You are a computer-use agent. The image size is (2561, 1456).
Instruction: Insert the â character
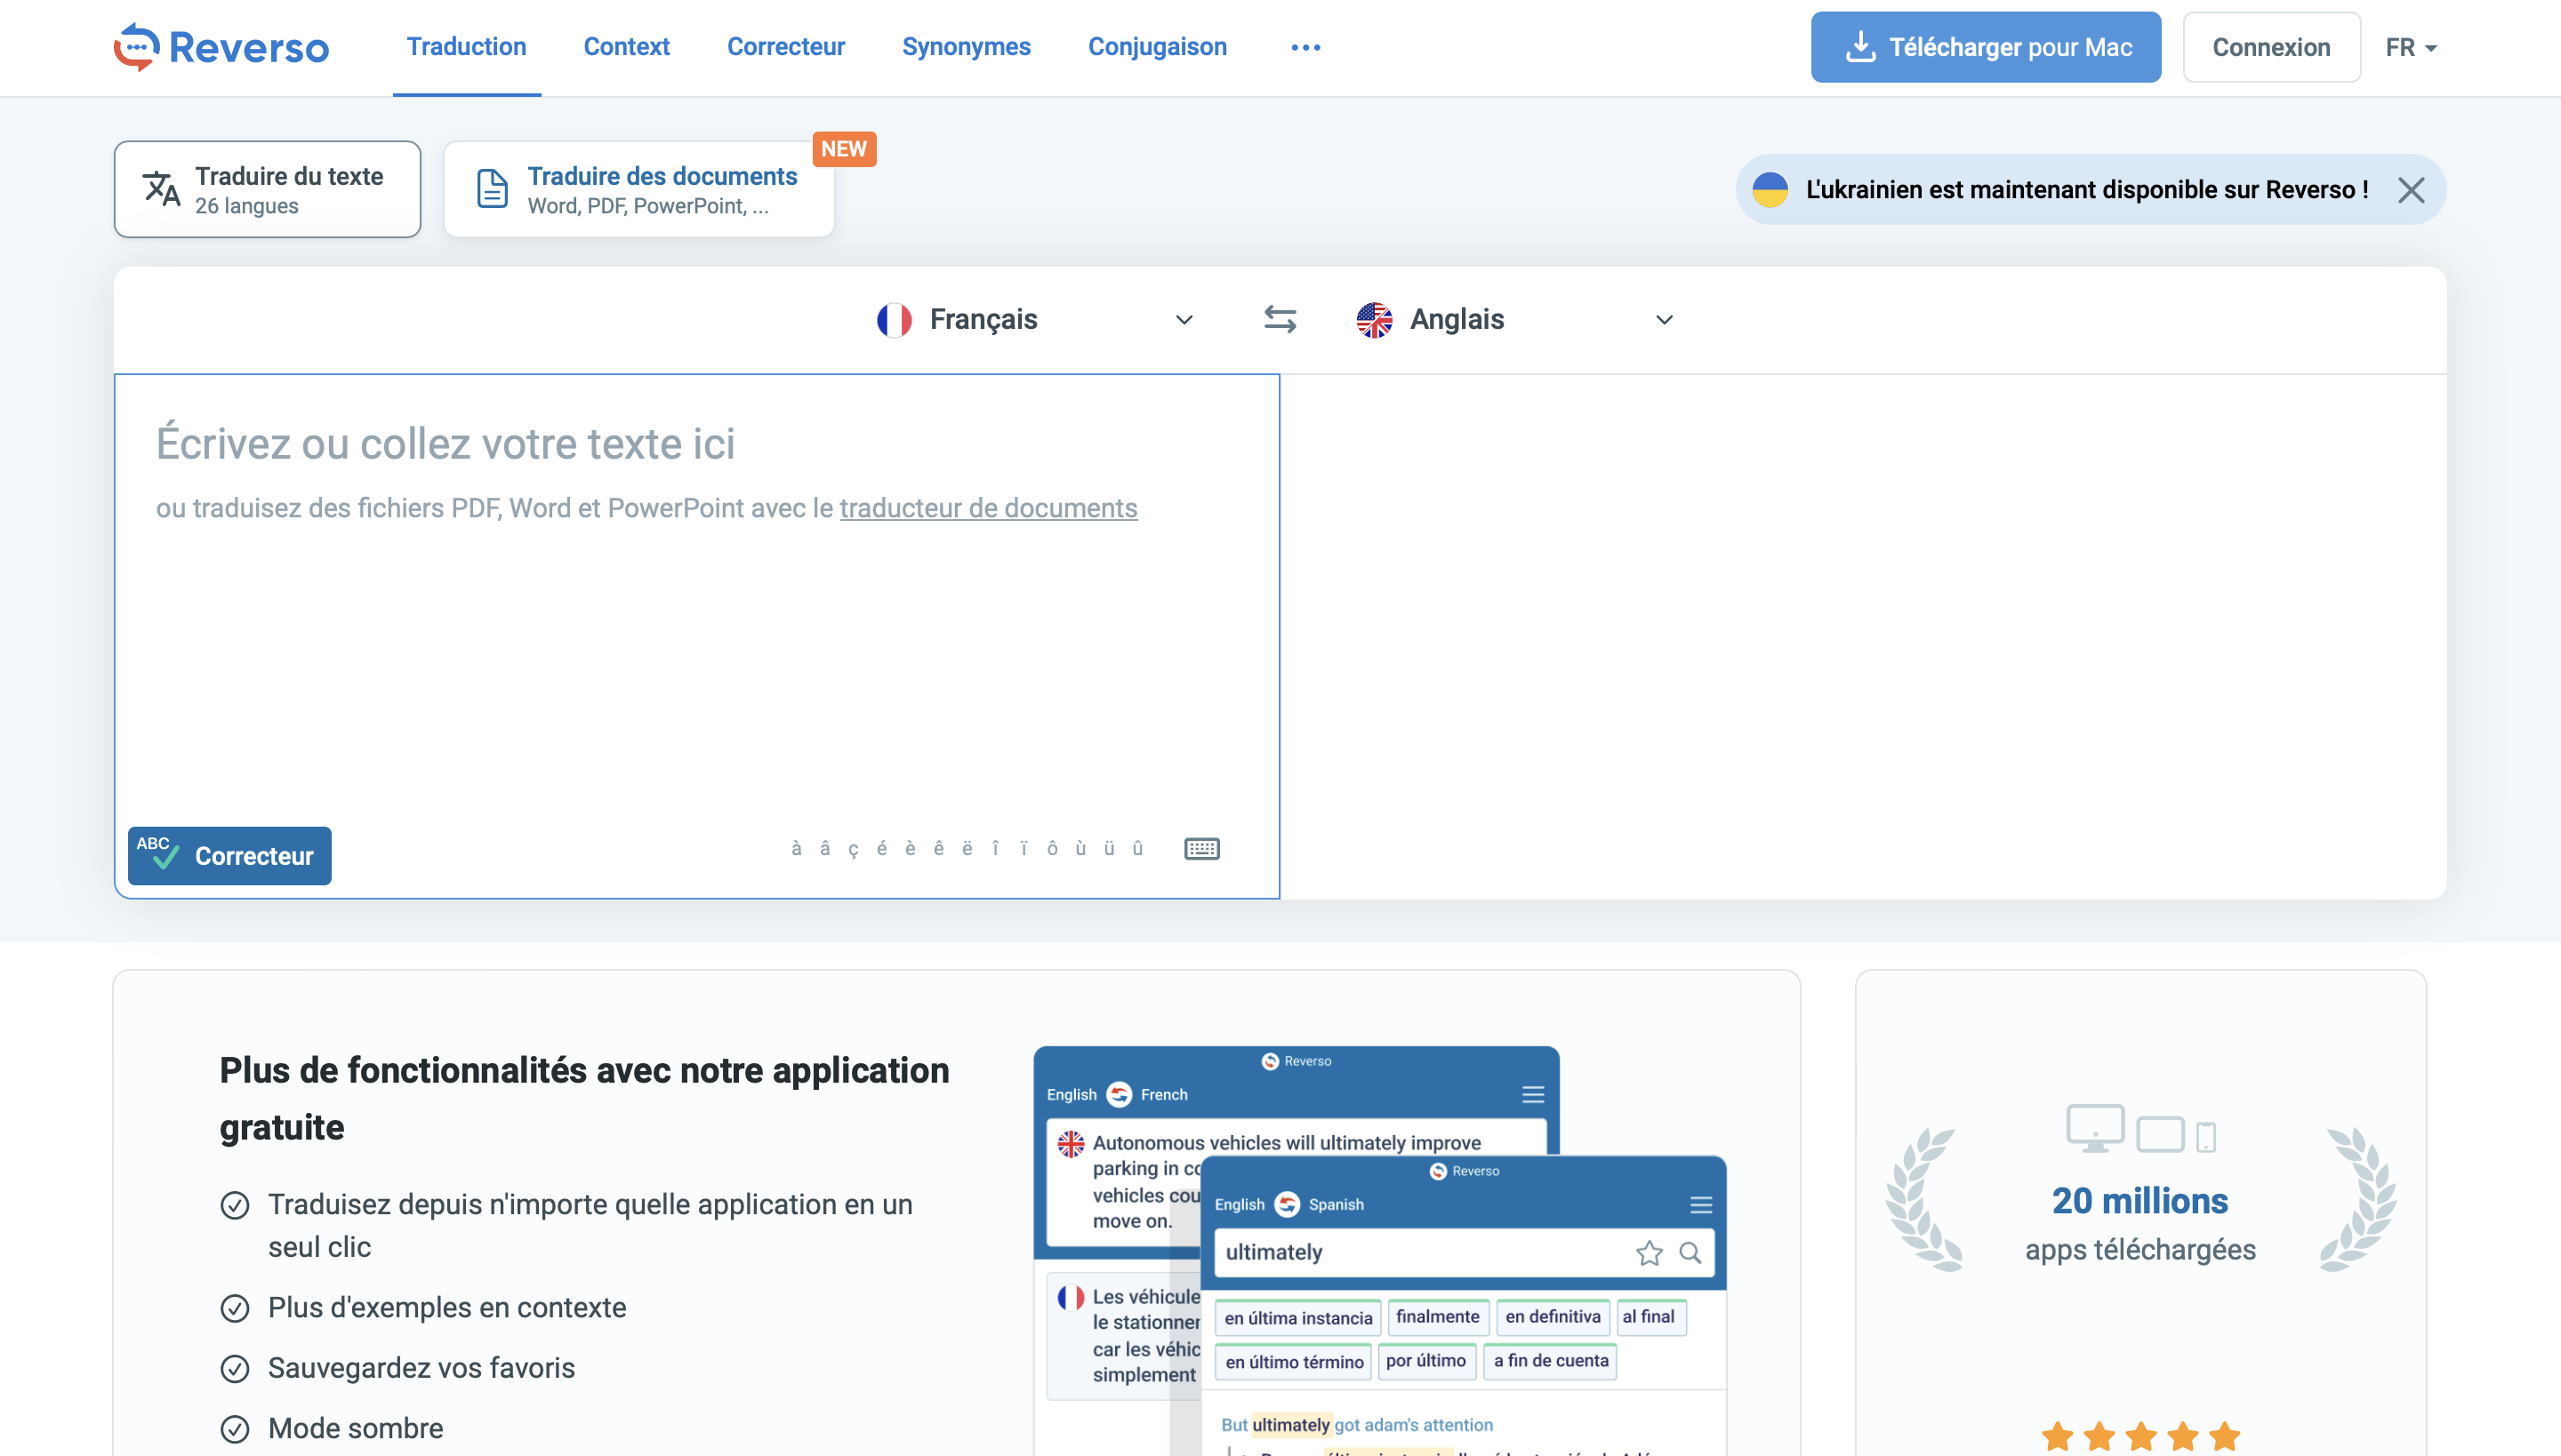[824, 849]
